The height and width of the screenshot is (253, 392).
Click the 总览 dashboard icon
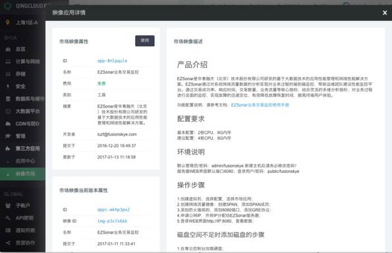click(x=8, y=49)
